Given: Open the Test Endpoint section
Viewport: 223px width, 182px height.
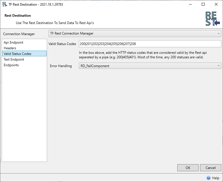Looking at the screenshot, I should (x=14, y=59).
